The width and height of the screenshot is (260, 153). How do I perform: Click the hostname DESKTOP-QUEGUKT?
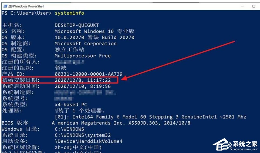click(77, 25)
